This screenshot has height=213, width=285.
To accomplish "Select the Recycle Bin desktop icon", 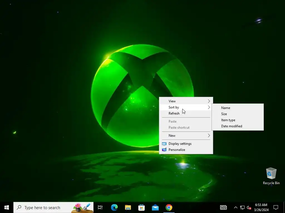I will click(x=271, y=176).
